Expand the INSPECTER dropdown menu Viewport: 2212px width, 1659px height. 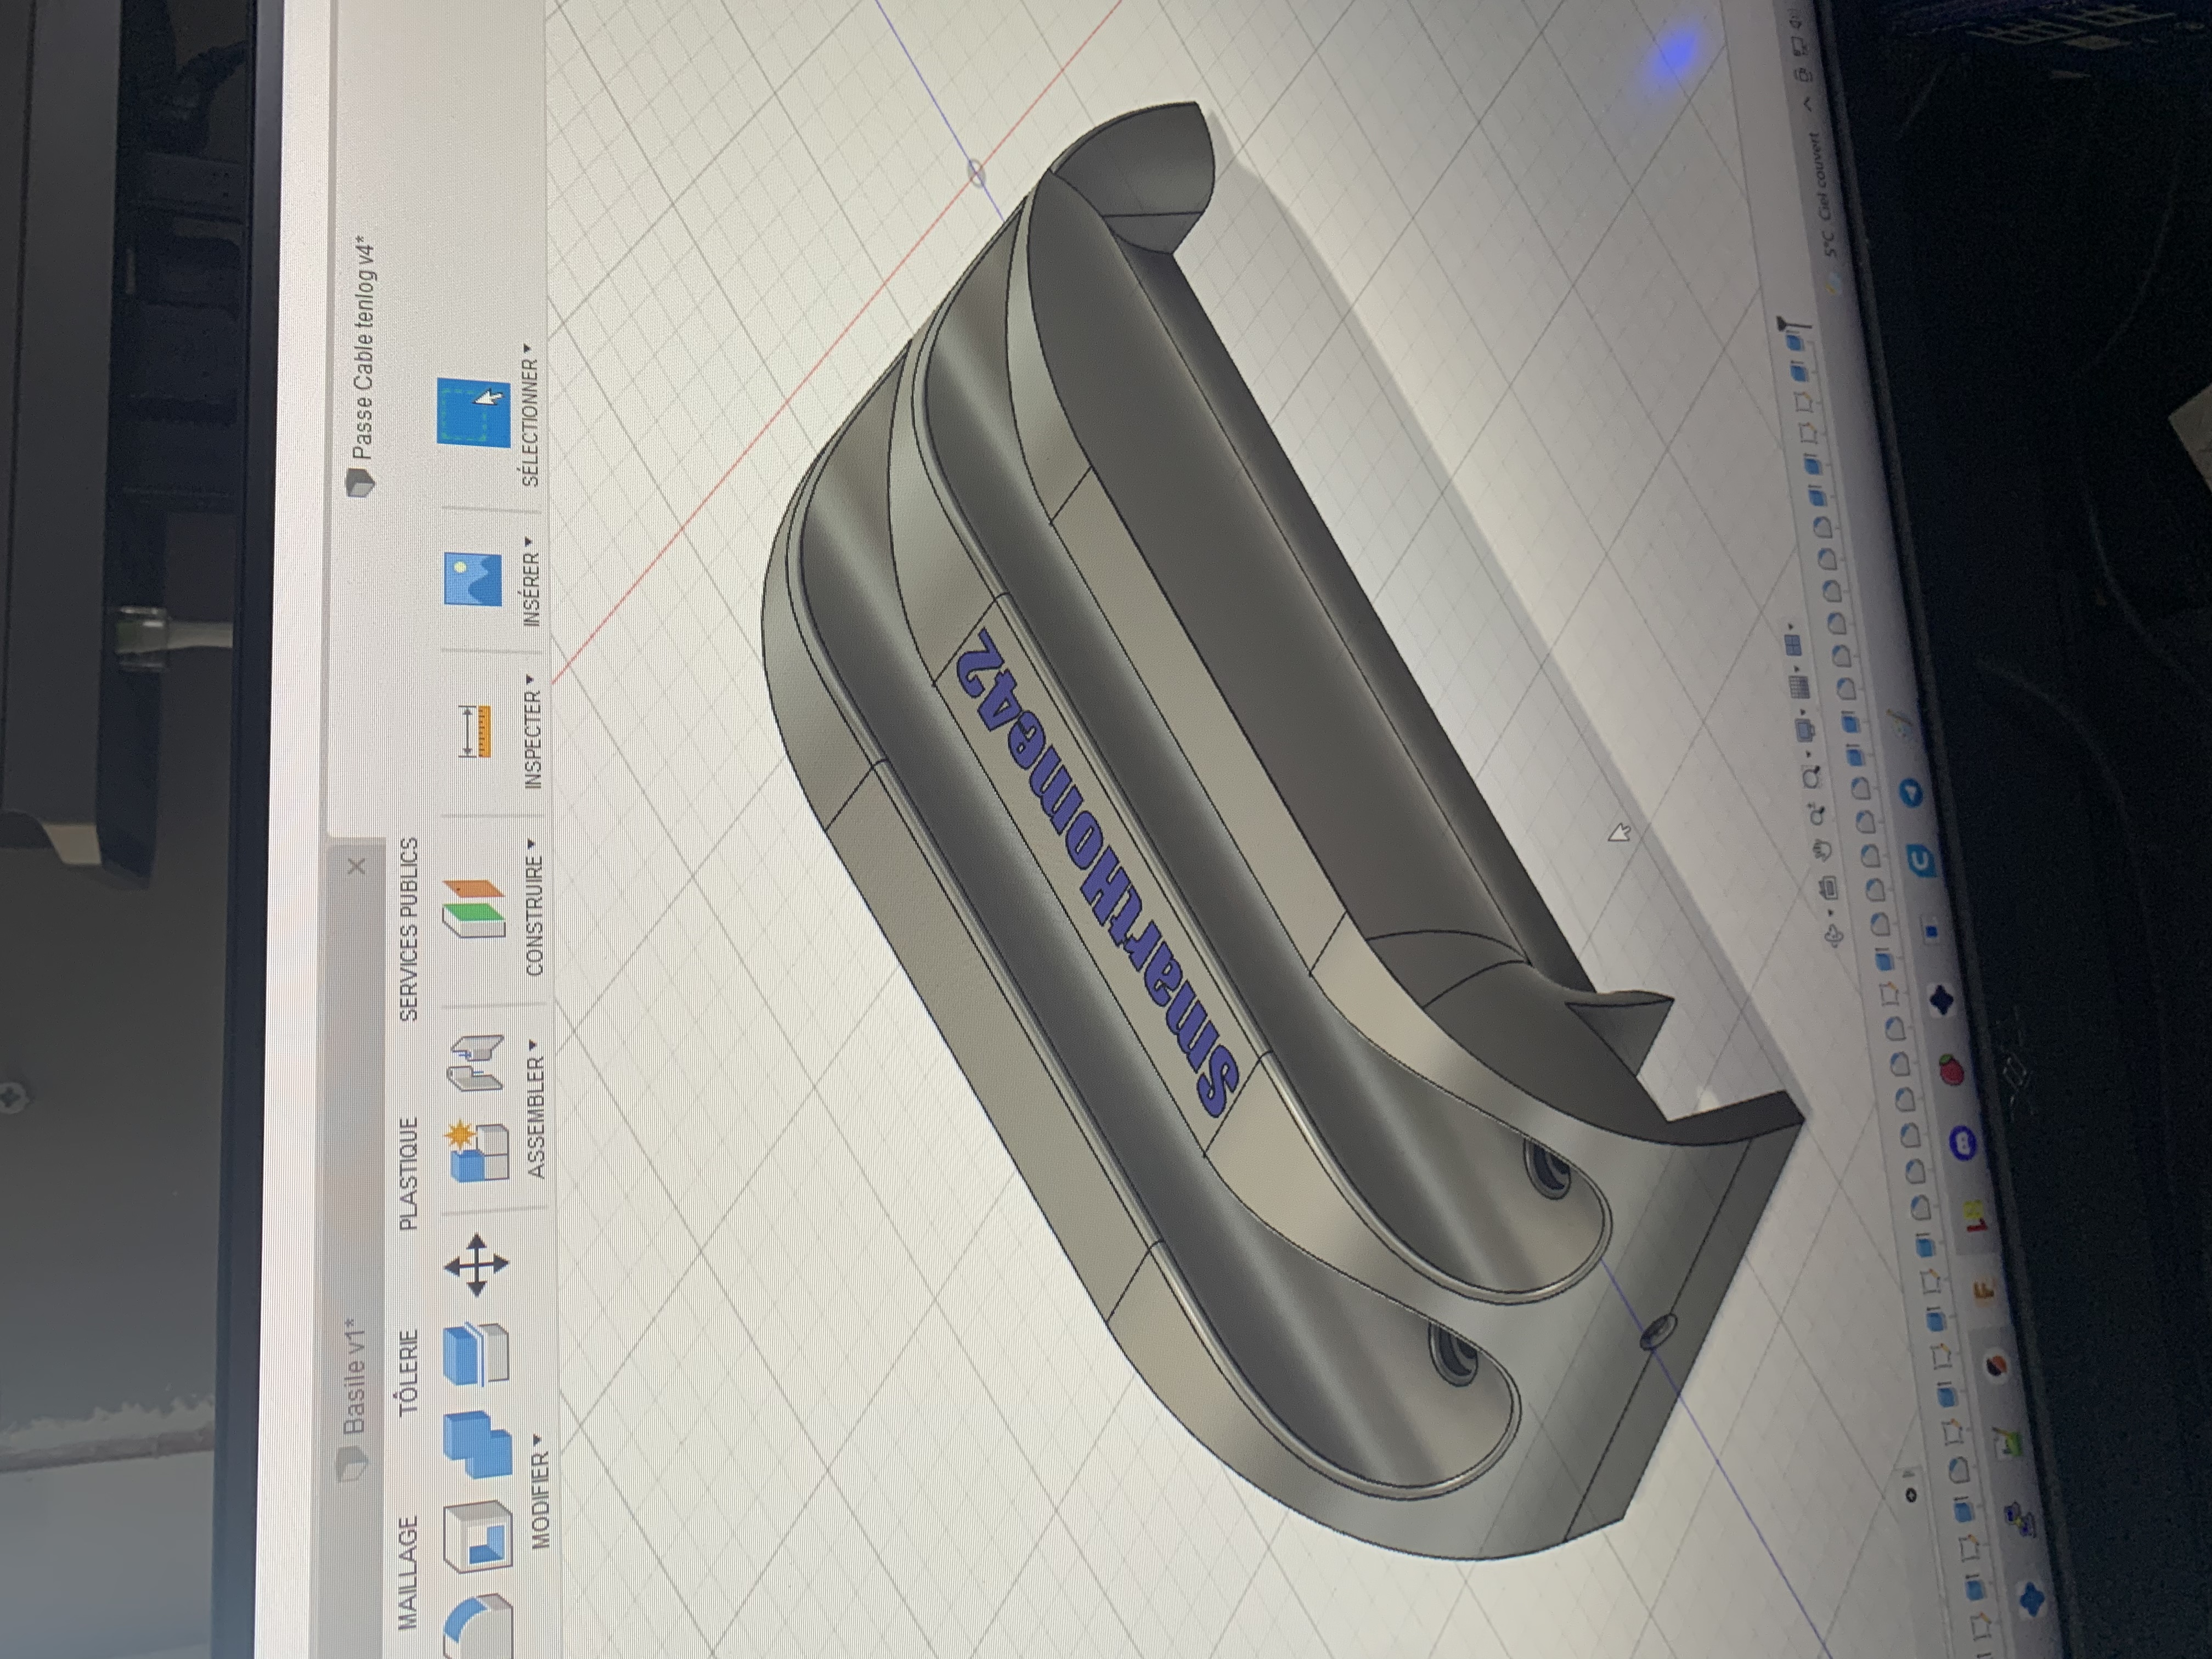tap(532, 733)
